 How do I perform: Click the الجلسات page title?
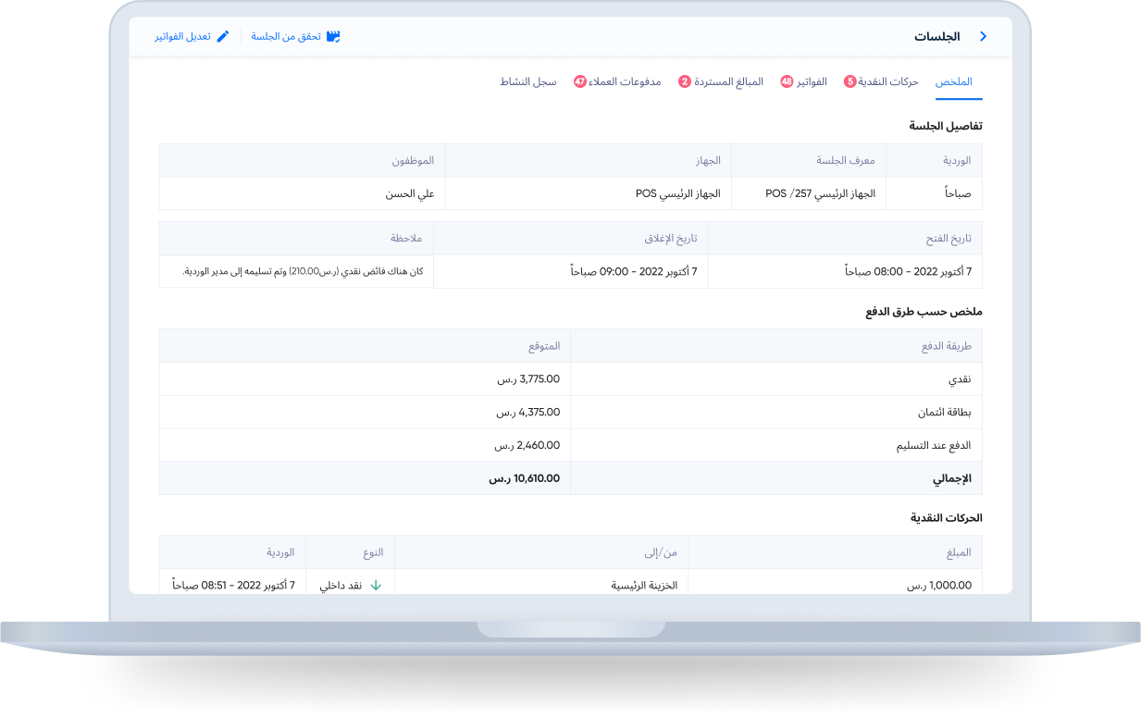pyautogui.click(x=936, y=37)
